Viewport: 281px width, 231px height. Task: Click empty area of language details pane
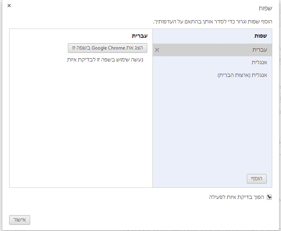click(x=79, y=127)
